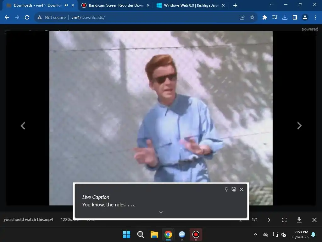Go back with browser back arrow
The image size is (322, 242).
click(7, 18)
